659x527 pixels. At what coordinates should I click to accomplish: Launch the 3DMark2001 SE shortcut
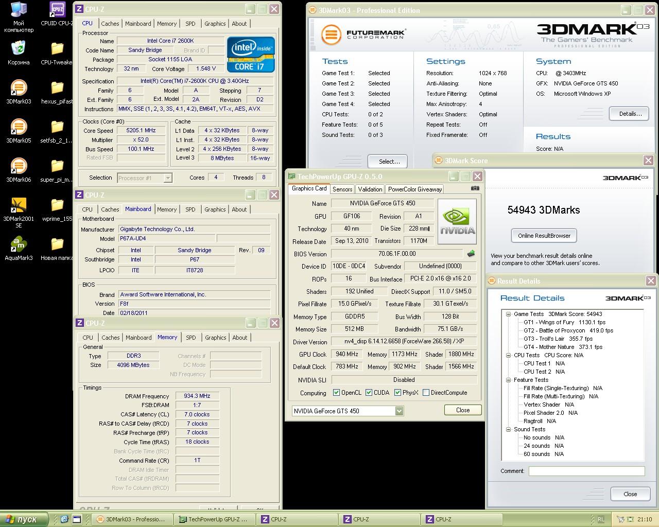pyautogui.click(x=19, y=213)
